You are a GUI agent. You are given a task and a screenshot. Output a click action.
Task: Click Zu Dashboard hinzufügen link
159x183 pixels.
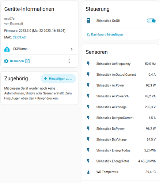[x=105, y=34]
